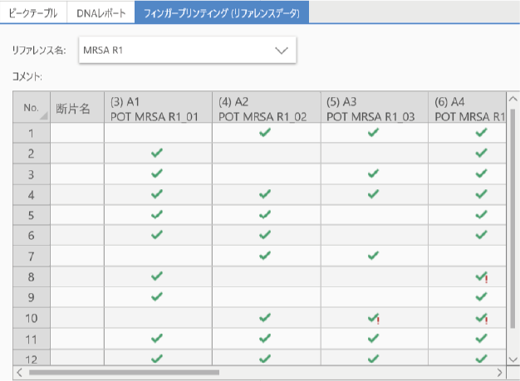Select row number 7 header
The height and width of the screenshot is (381, 520).
pos(32,256)
